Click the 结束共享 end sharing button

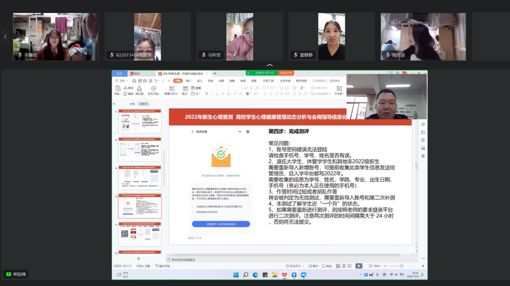click(286, 73)
